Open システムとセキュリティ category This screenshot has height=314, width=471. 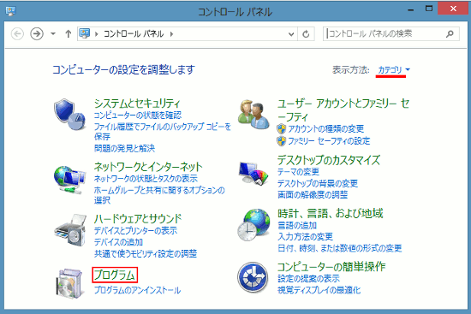137,104
